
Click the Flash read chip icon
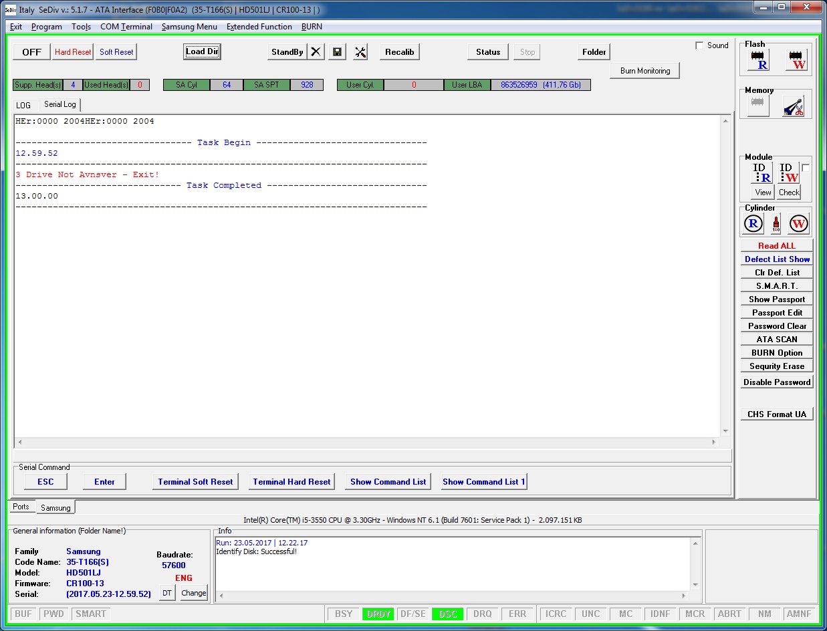[x=759, y=61]
